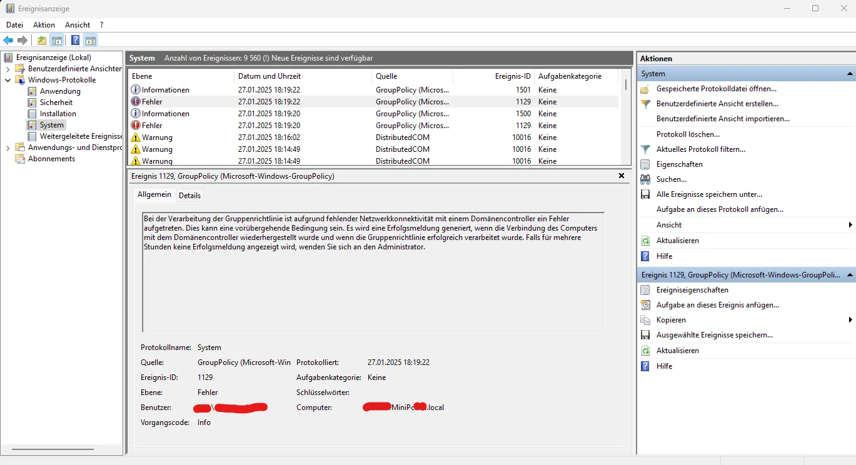Collapse the Windows-Protokolle tree node

click(8, 80)
